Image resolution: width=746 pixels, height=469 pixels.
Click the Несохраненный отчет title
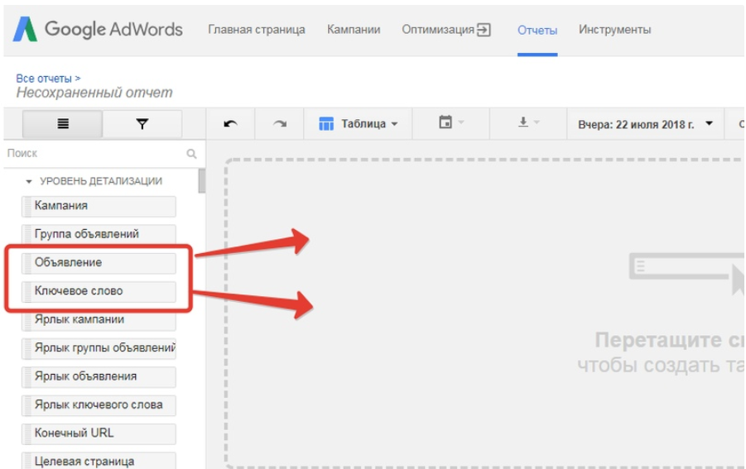coord(94,92)
